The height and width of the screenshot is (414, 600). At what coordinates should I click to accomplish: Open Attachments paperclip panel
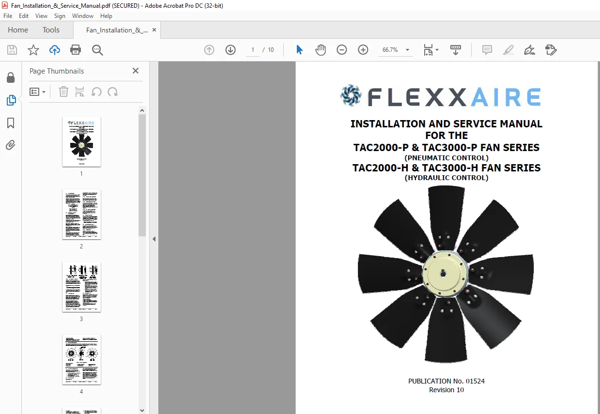point(11,145)
